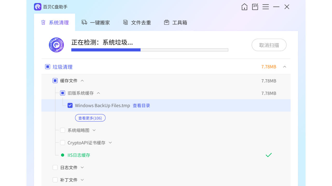Enable the 系统缩略图 checkbox

coord(63,130)
